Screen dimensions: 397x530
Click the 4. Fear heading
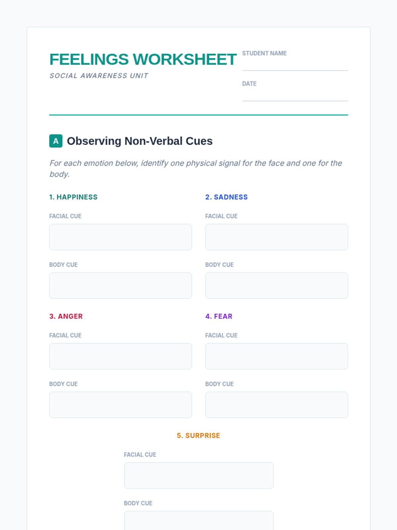click(x=219, y=316)
